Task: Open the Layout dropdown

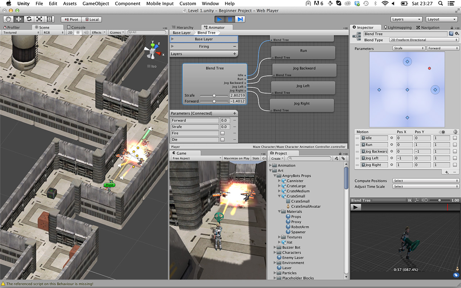Action: pos(442,19)
